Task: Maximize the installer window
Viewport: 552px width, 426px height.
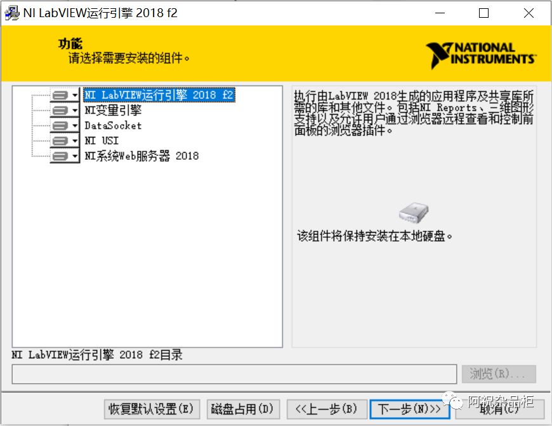Action: pos(483,13)
